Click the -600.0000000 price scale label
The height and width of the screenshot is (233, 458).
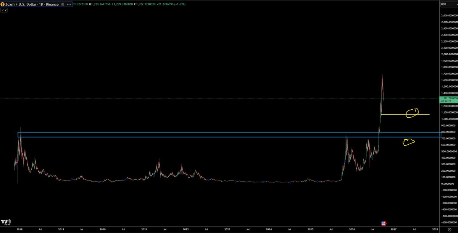click(449, 222)
